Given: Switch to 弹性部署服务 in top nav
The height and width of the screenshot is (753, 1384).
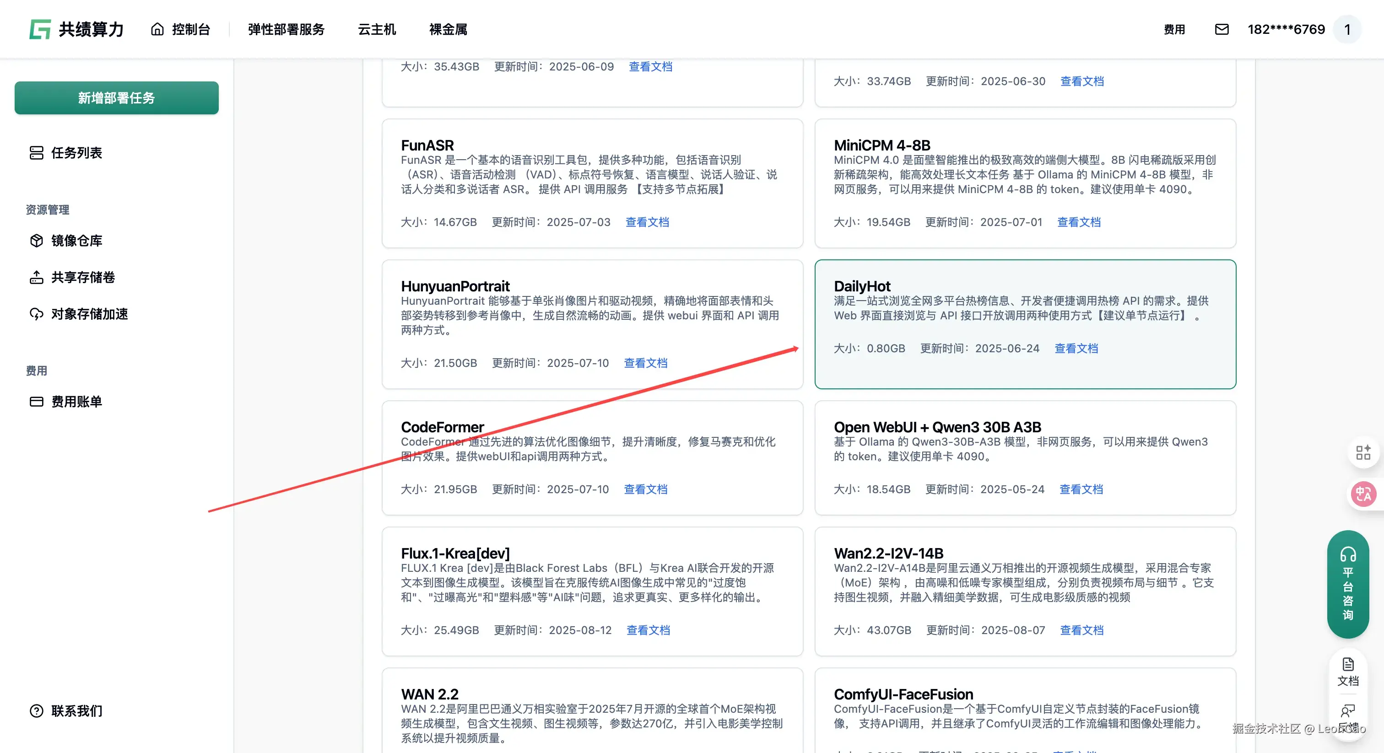Looking at the screenshot, I should [x=287, y=30].
